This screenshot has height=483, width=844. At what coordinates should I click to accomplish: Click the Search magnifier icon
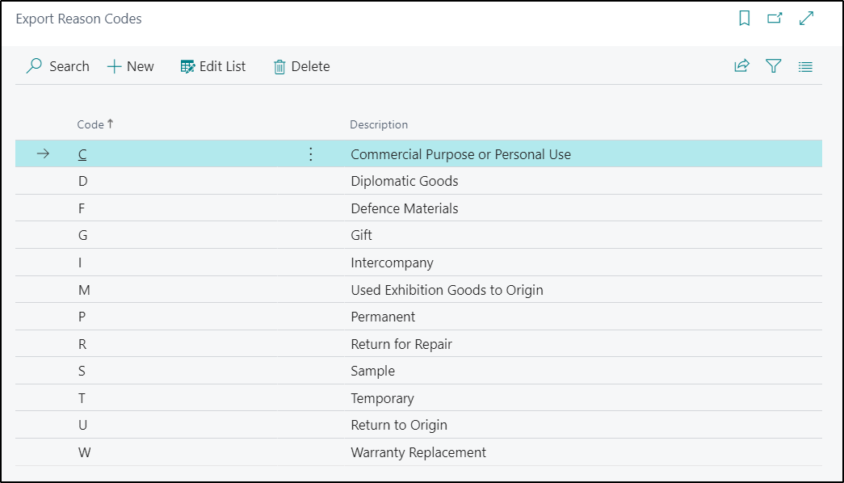pos(35,66)
